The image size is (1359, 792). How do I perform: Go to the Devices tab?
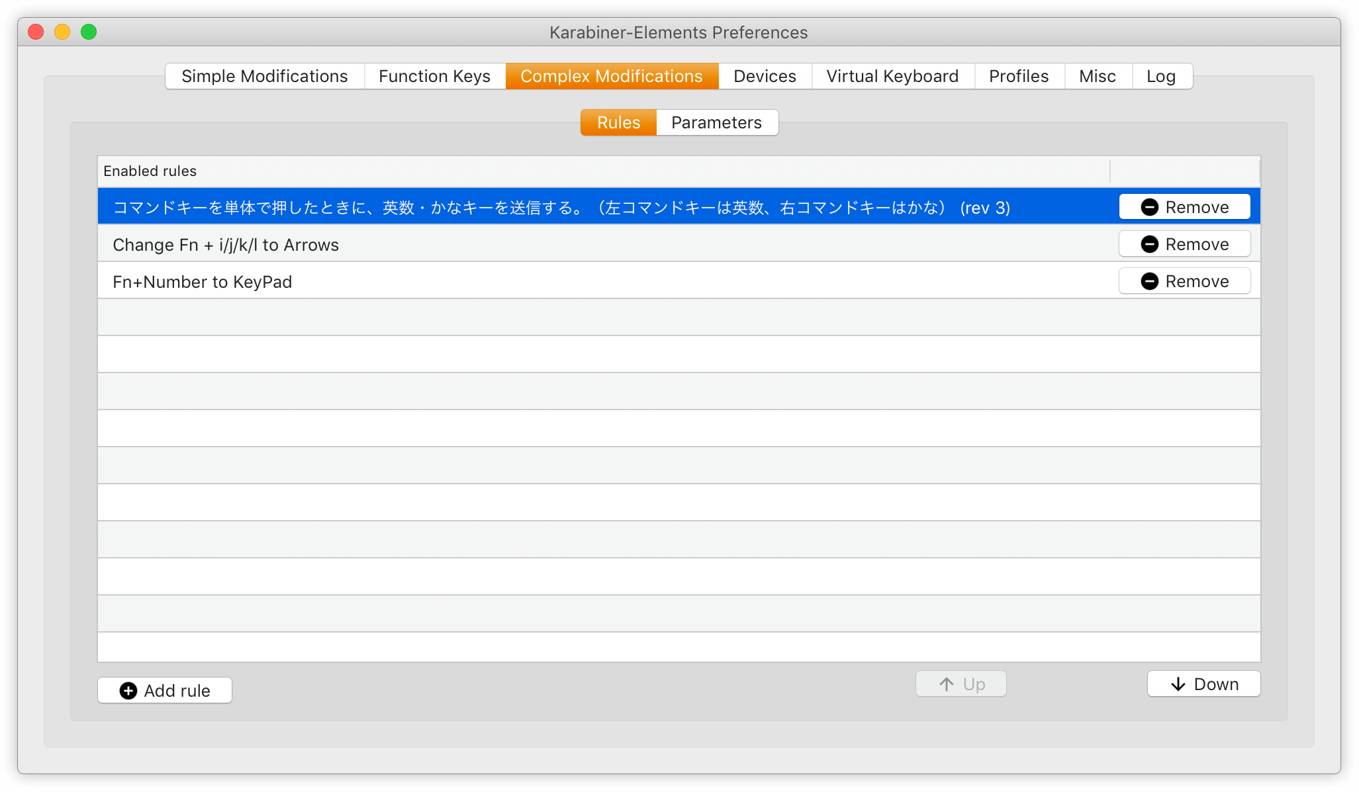pos(765,76)
